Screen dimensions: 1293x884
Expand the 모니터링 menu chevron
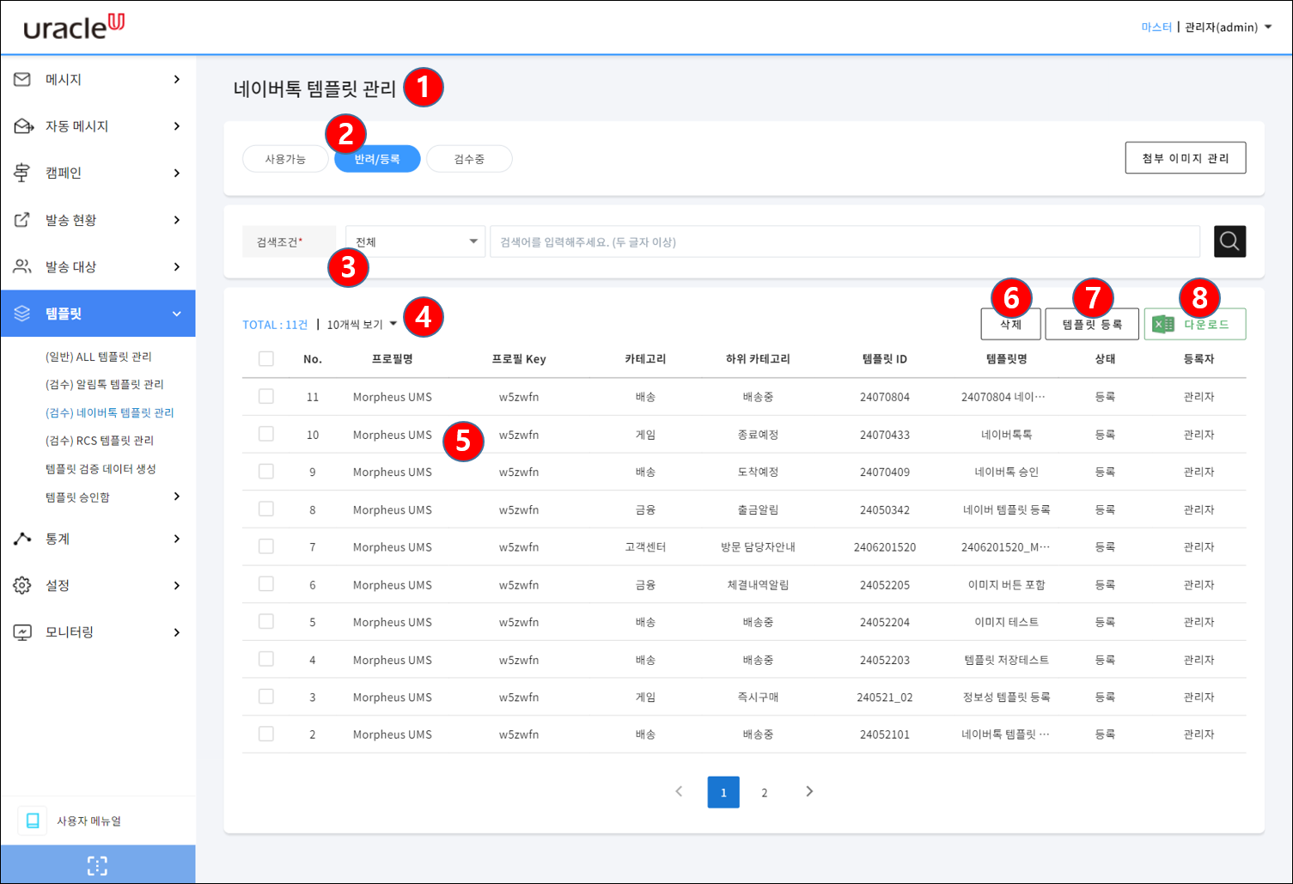click(177, 632)
